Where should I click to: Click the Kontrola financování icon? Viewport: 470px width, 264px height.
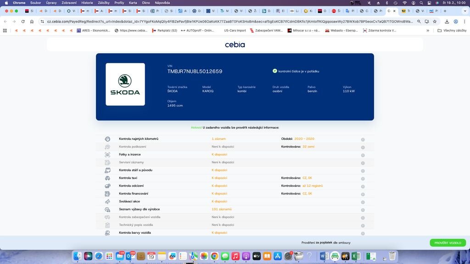tap(107, 193)
